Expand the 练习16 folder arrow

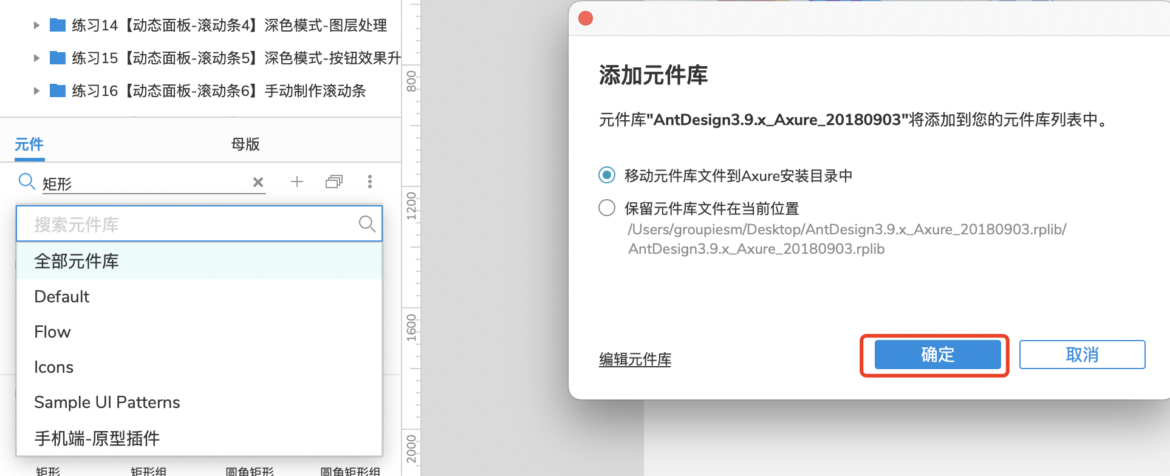point(36,91)
